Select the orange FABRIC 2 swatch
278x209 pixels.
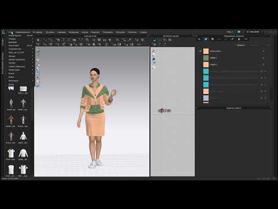tap(206, 64)
